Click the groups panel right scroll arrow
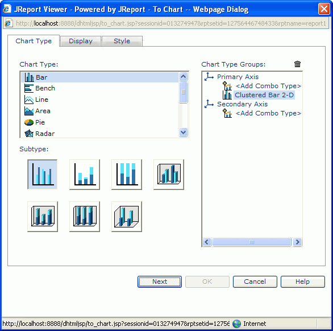The image size is (333, 331). [x=297, y=242]
